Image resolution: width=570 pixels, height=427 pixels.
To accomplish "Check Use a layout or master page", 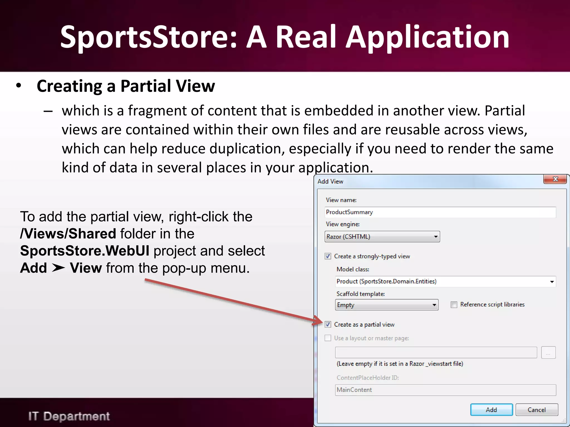I will pyautogui.click(x=328, y=338).
